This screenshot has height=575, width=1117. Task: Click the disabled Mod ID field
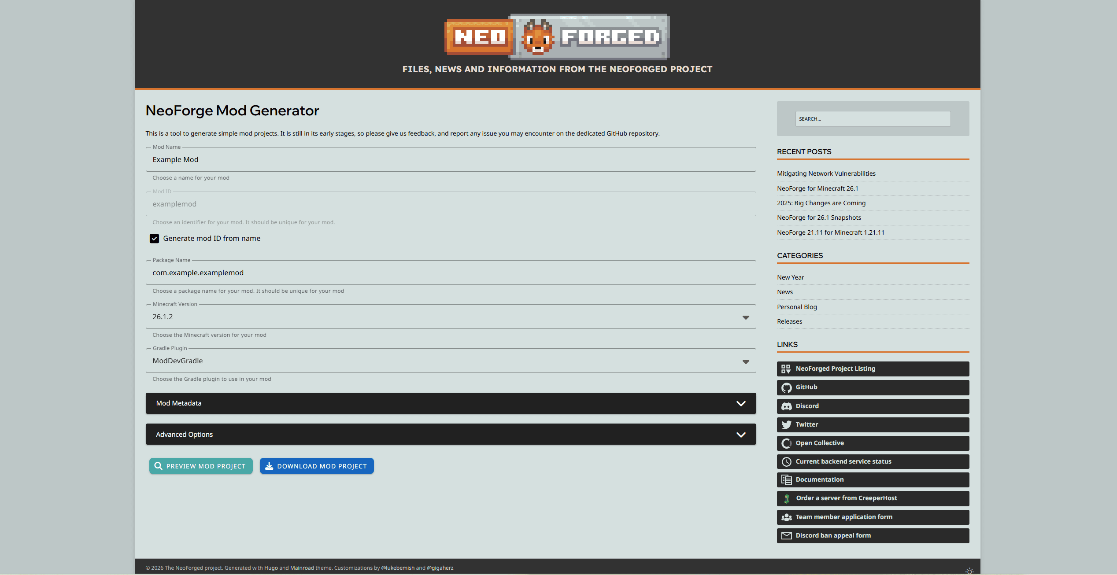coord(451,204)
